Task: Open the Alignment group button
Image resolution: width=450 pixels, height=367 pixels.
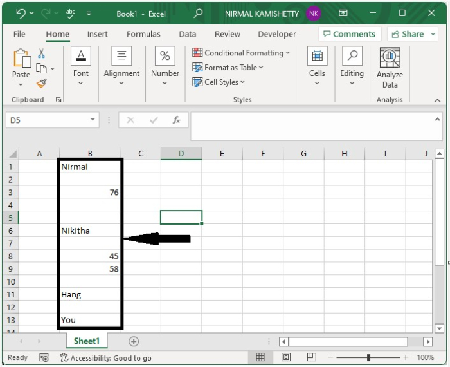Action: tap(122, 66)
